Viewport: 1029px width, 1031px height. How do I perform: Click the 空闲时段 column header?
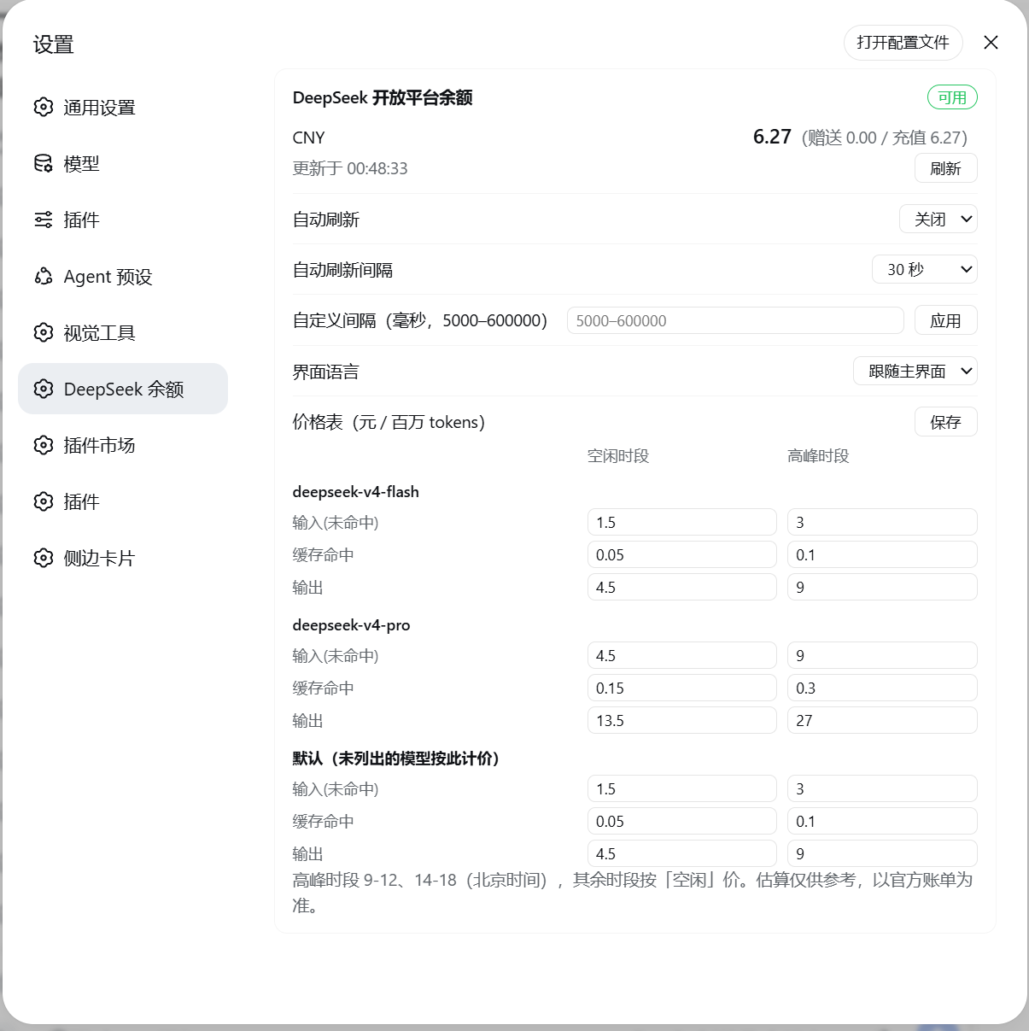(x=618, y=455)
